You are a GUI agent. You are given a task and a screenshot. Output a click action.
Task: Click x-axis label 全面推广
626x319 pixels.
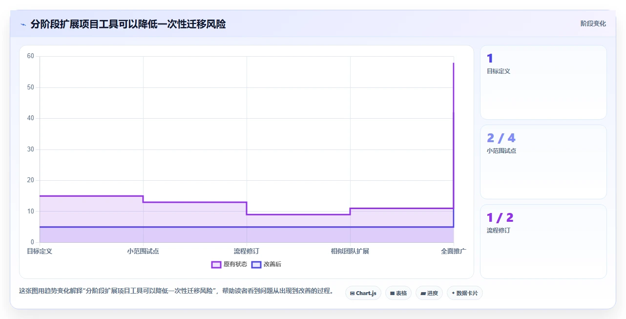pyautogui.click(x=454, y=251)
